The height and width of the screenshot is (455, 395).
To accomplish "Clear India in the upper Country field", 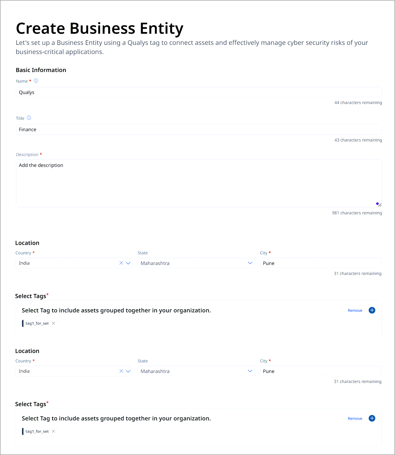I will [x=121, y=263].
